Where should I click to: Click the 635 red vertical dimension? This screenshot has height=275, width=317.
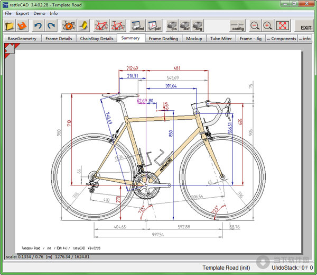(240, 122)
